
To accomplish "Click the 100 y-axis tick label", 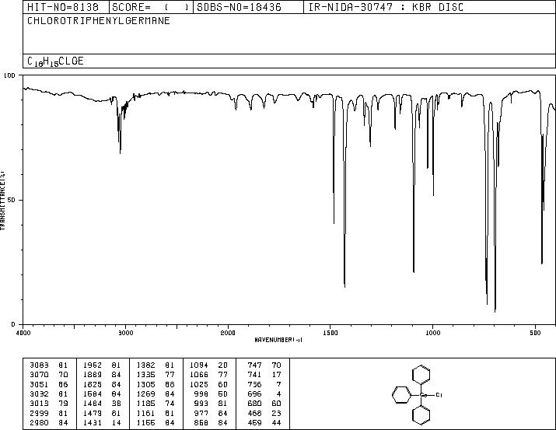I will pos(9,75).
